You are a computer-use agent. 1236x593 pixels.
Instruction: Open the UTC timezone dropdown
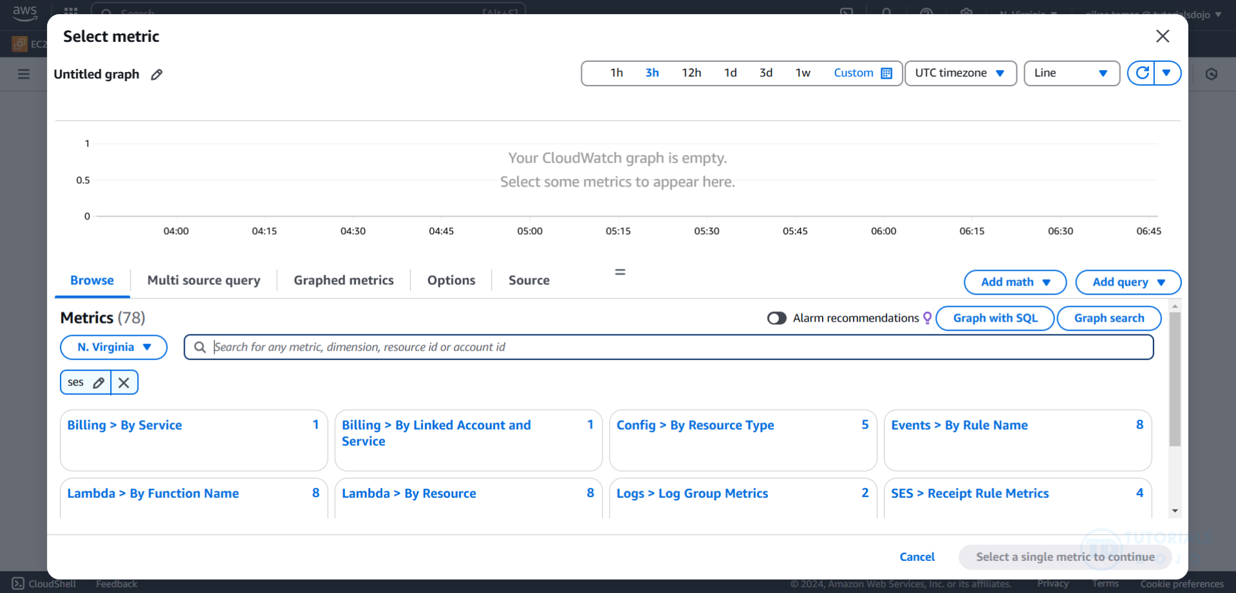point(960,73)
